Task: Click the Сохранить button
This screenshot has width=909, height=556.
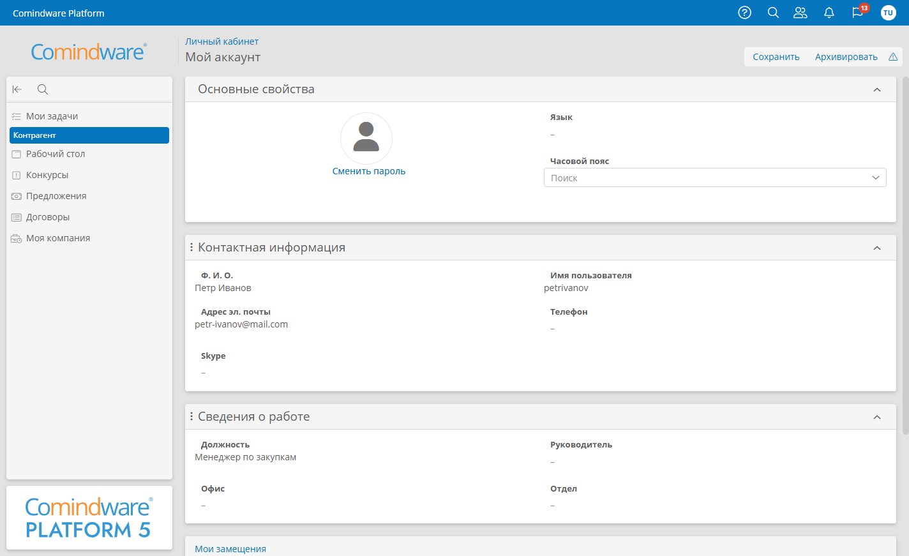Action: pyautogui.click(x=776, y=57)
